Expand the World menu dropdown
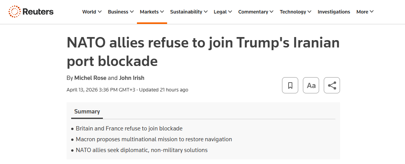 click(x=92, y=12)
